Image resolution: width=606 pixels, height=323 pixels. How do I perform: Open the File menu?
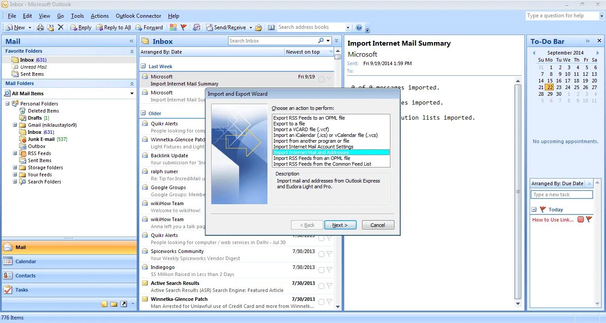click(12, 16)
